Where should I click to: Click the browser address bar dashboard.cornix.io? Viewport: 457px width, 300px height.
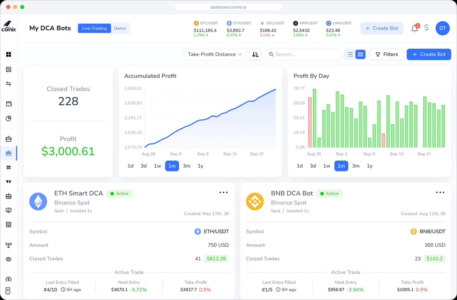point(228,7)
